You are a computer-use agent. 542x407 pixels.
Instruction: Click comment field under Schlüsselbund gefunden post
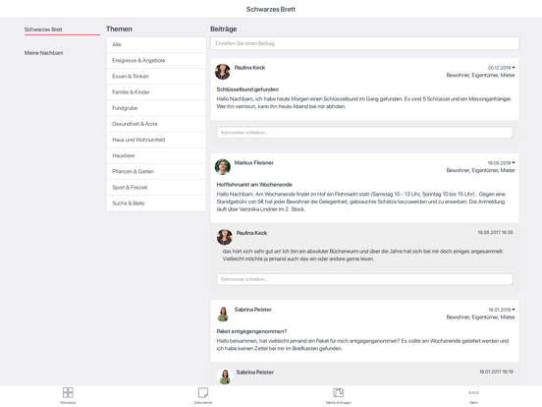coord(364,133)
